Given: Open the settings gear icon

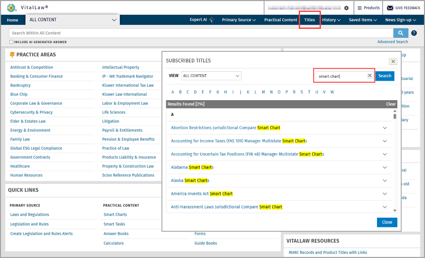Looking at the screenshot, I should [x=346, y=8].
